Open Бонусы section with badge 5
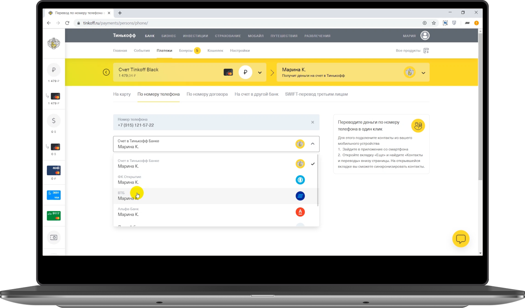 coord(189,50)
